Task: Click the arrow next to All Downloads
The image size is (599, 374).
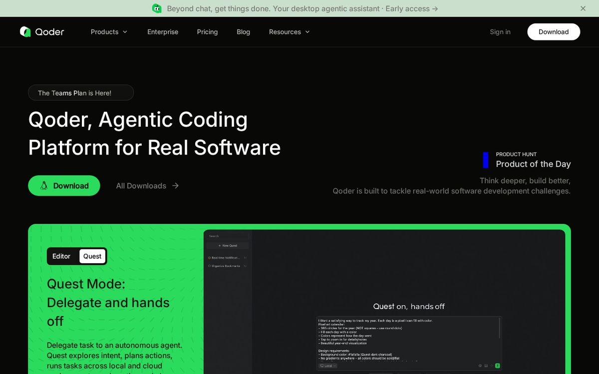Action: [175, 186]
